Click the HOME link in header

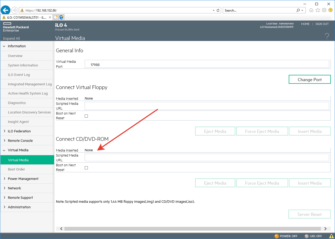(x=305, y=24)
